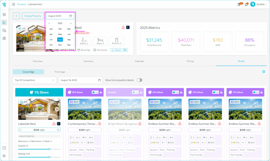
Task: Click the lock icon on the 14% Share card
Action: (x=181, y=92)
